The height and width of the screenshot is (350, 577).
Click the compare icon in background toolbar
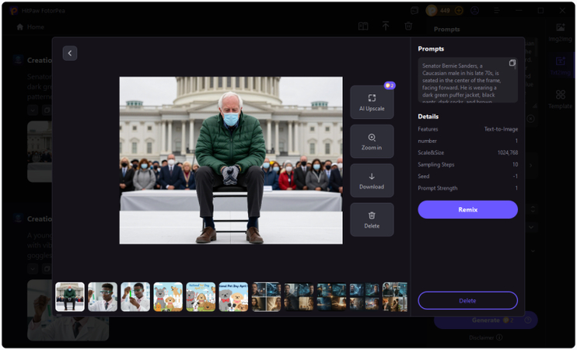coord(363,26)
